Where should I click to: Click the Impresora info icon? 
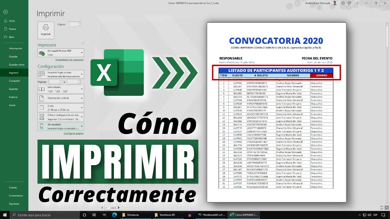[x=83, y=43]
